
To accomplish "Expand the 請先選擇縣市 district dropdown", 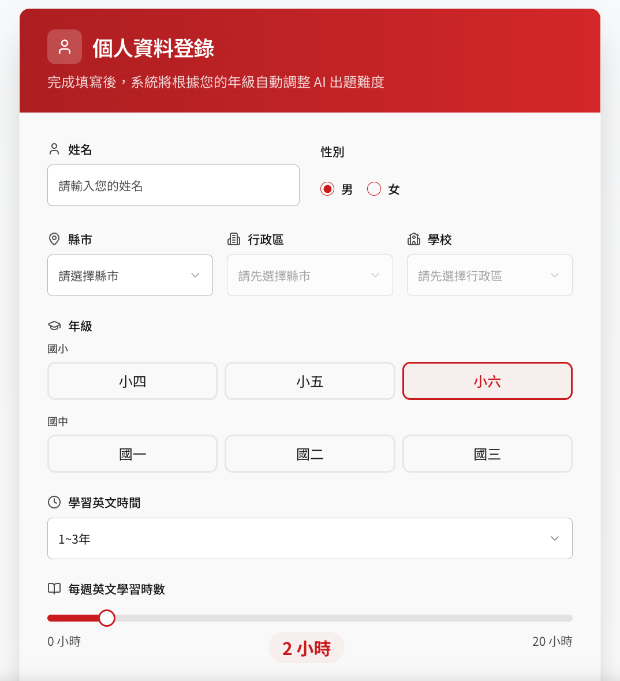I will coord(310,275).
